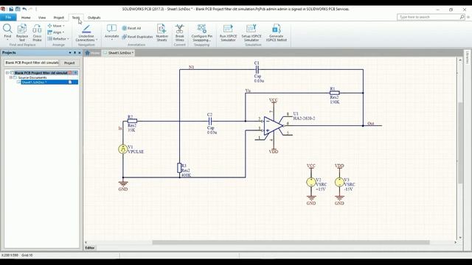Screen dimensions: 472x265
Task: Click the 'Out' net label
Action: point(371,124)
